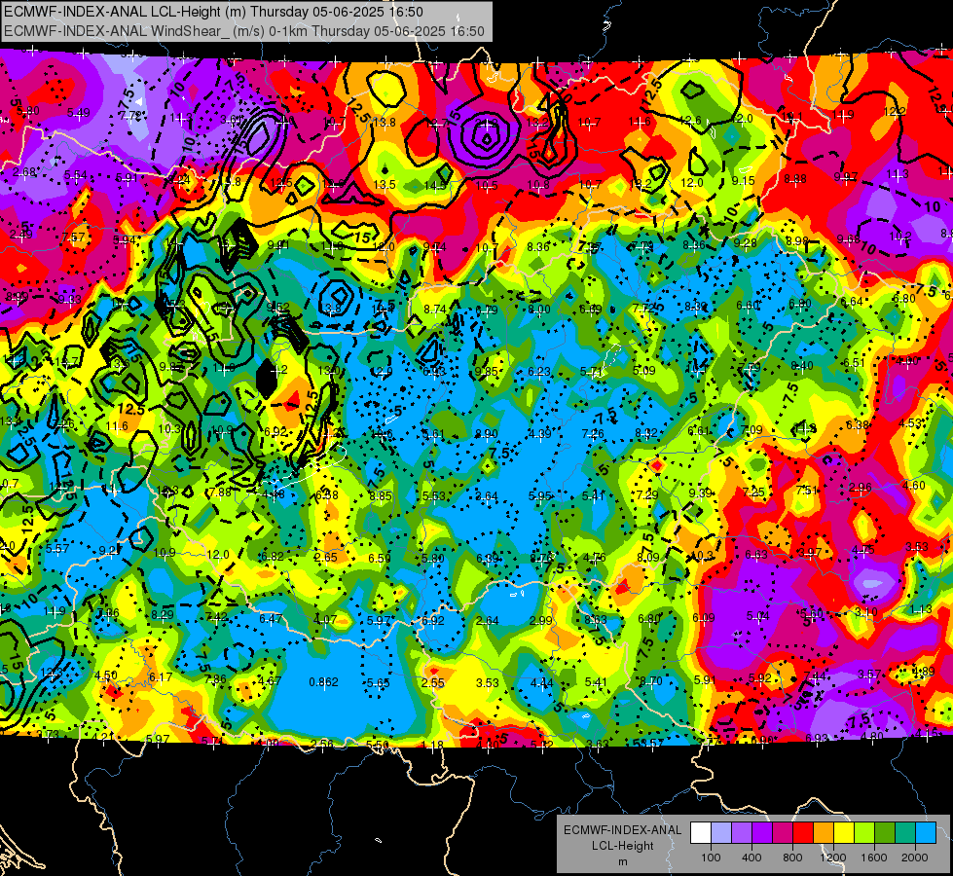Click the wind shear value 8.70
Screen dimensions: 953x876
(x=649, y=681)
